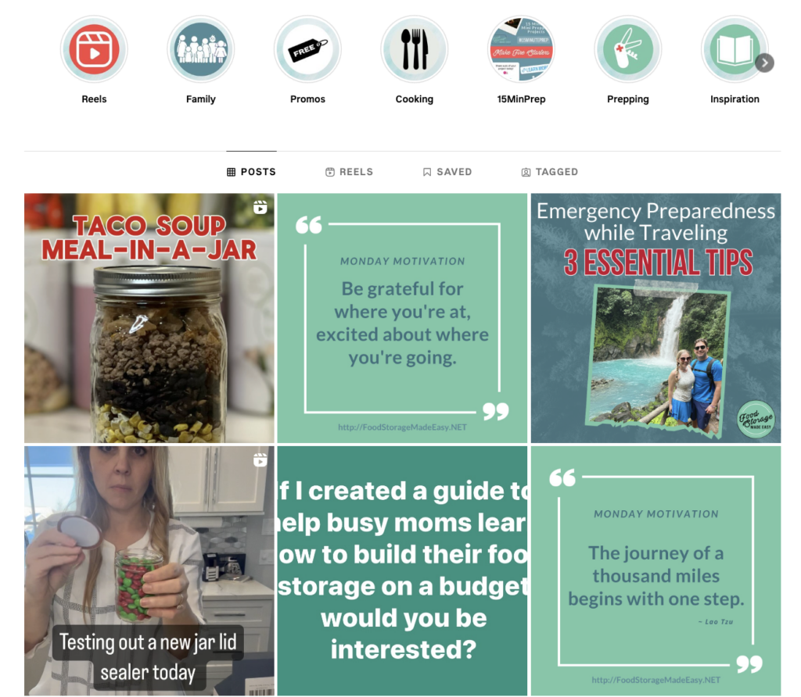Select the Prepping pocket knife highlight

(628, 49)
